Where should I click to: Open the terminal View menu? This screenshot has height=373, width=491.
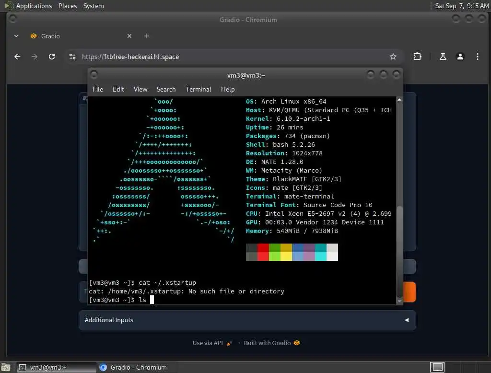coord(140,89)
